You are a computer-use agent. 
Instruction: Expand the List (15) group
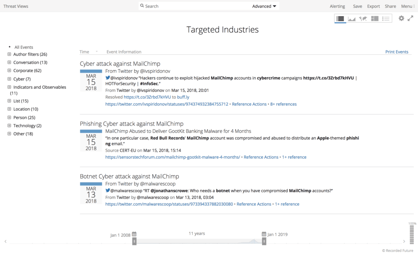9,101
